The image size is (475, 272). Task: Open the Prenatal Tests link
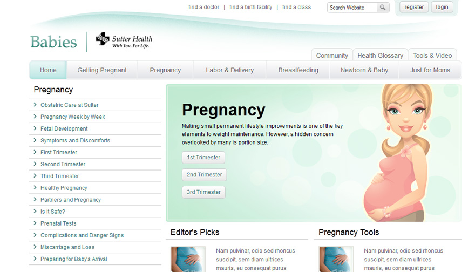click(58, 223)
